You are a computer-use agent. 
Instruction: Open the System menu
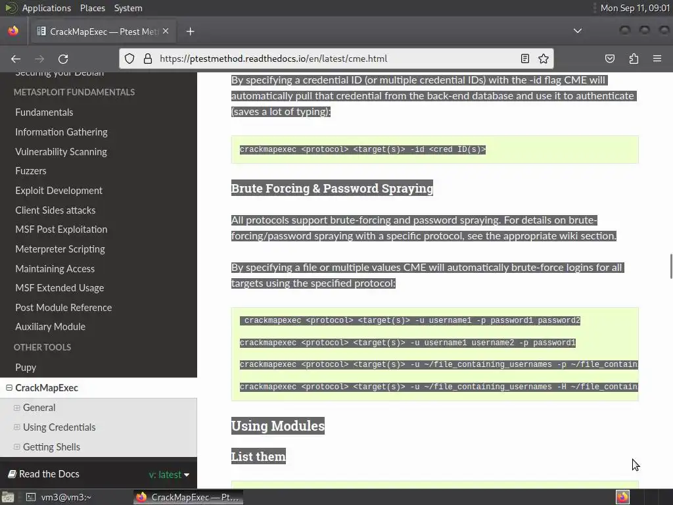click(x=128, y=8)
